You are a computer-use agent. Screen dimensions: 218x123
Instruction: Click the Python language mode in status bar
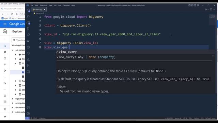click(197, 118)
